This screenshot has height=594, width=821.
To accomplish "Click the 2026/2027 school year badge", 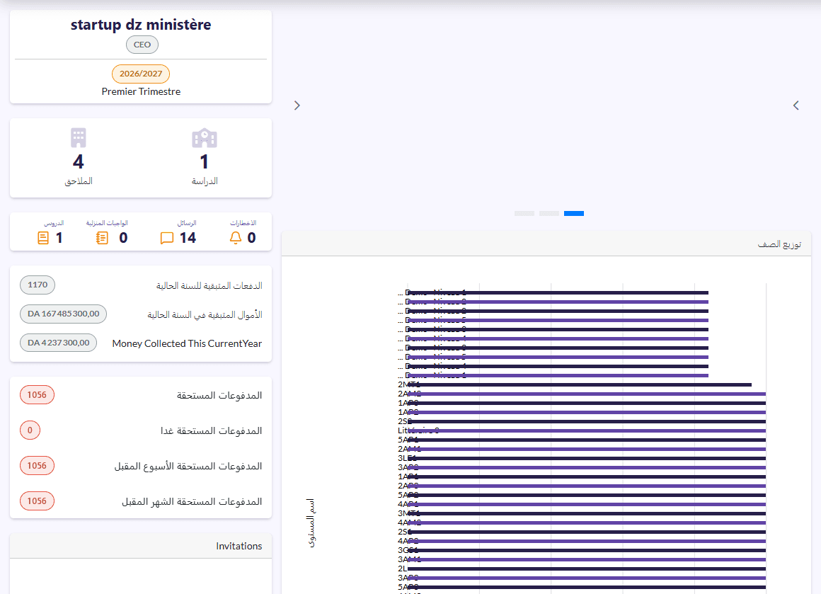I will 141,74.
